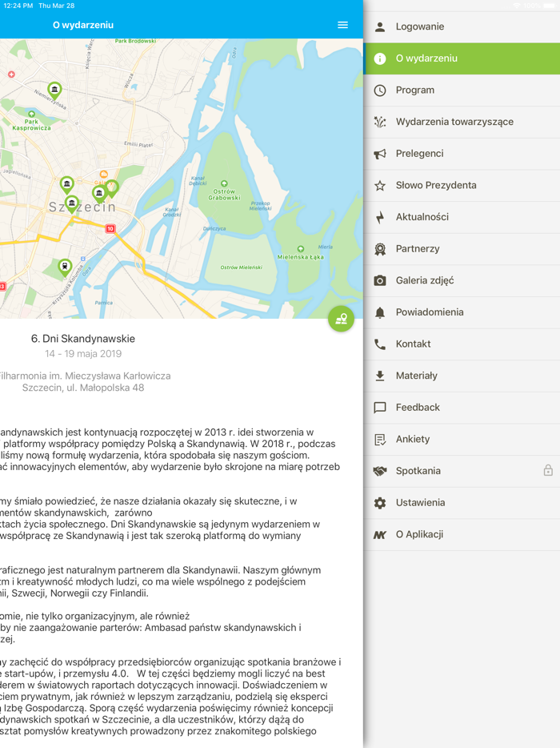Screen dimensions: 560x748
Task: Tap the event title 6. Dni Skandynawskie
Action: pos(83,339)
